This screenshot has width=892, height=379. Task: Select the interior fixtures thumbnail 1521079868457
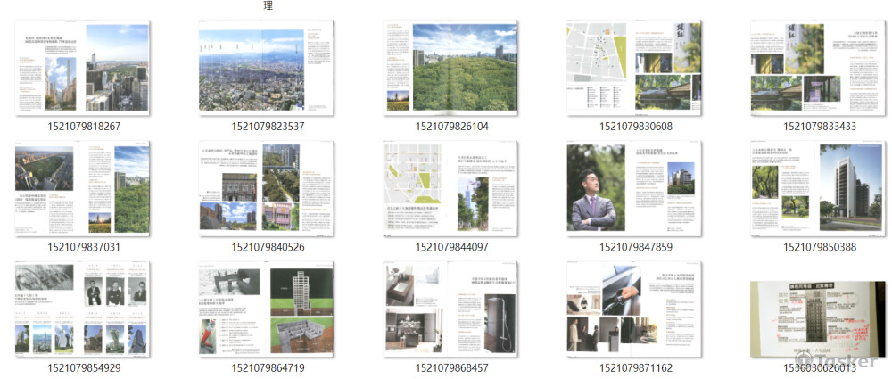[x=451, y=309]
